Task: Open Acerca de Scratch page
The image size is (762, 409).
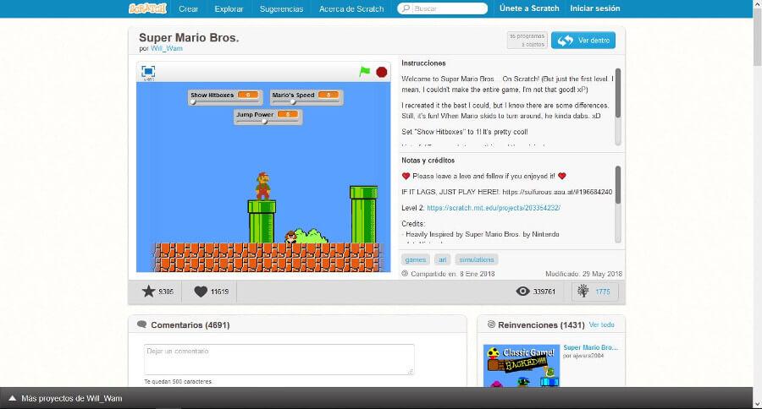Action: 351,8
